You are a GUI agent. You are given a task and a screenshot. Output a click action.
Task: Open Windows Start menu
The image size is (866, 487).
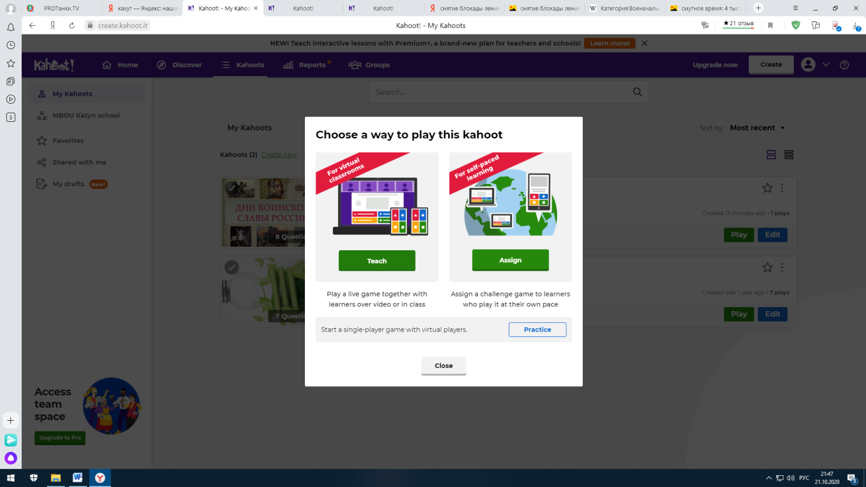pyautogui.click(x=11, y=478)
